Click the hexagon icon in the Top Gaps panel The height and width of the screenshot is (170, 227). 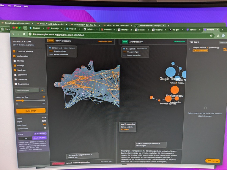205,108
